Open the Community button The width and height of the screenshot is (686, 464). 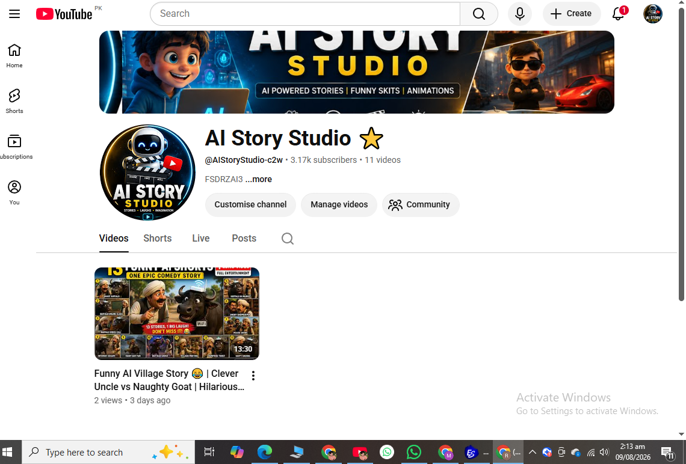click(421, 204)
